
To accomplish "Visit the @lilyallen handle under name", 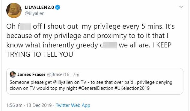I will pyautogui.click(x=34, y=13).
